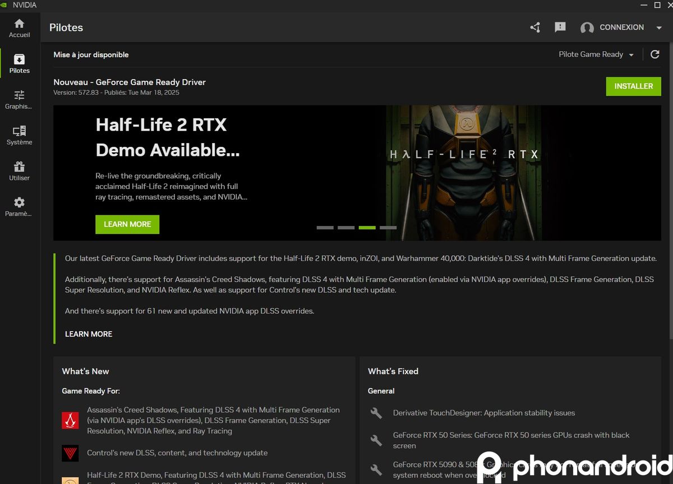Open the Système sidebar section
The image size is (673, 484).
[x=20, y=136]
